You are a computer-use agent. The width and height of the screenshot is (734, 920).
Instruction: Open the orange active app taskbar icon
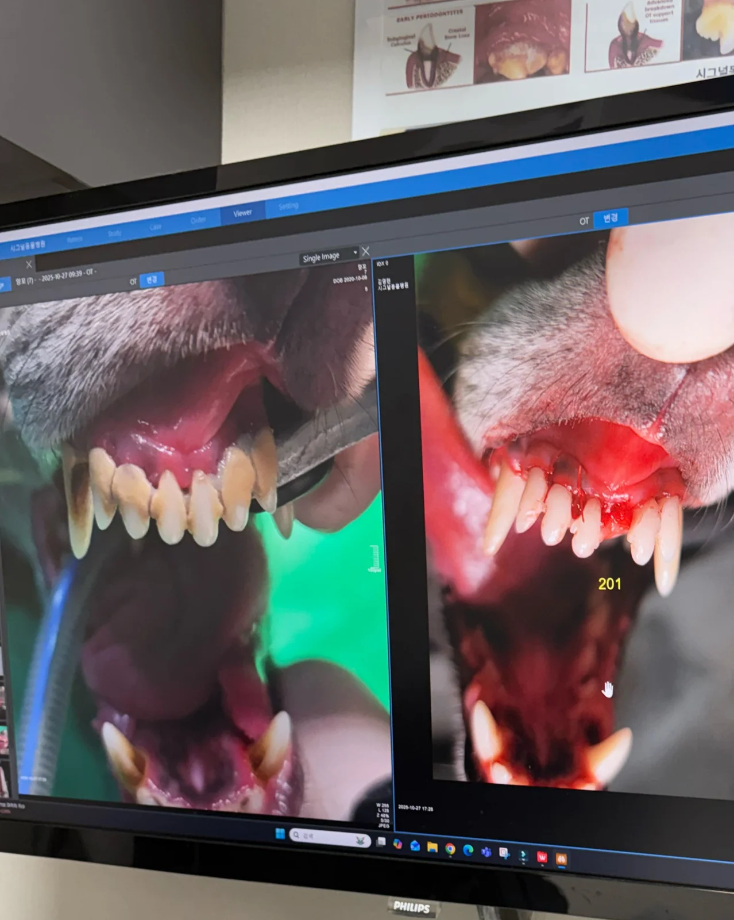561,859
